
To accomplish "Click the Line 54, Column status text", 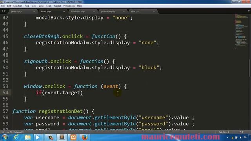I will tap(15, 132).
